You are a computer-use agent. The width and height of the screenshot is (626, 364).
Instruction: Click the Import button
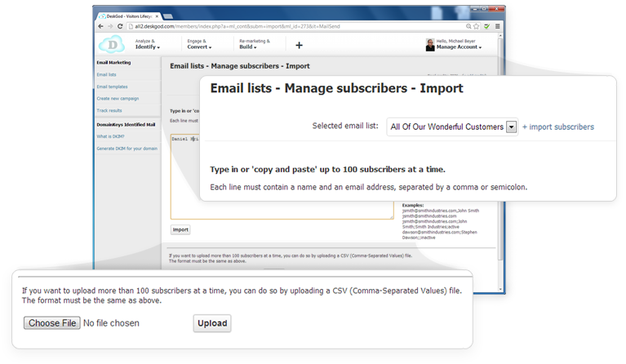180,230
